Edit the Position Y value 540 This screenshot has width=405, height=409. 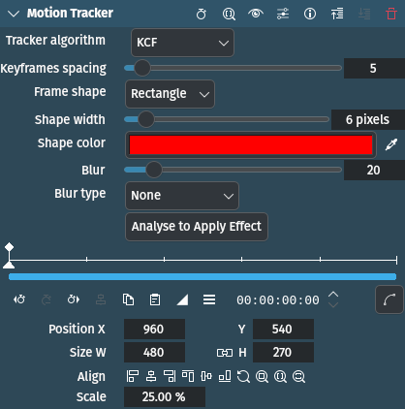point(283,329)
